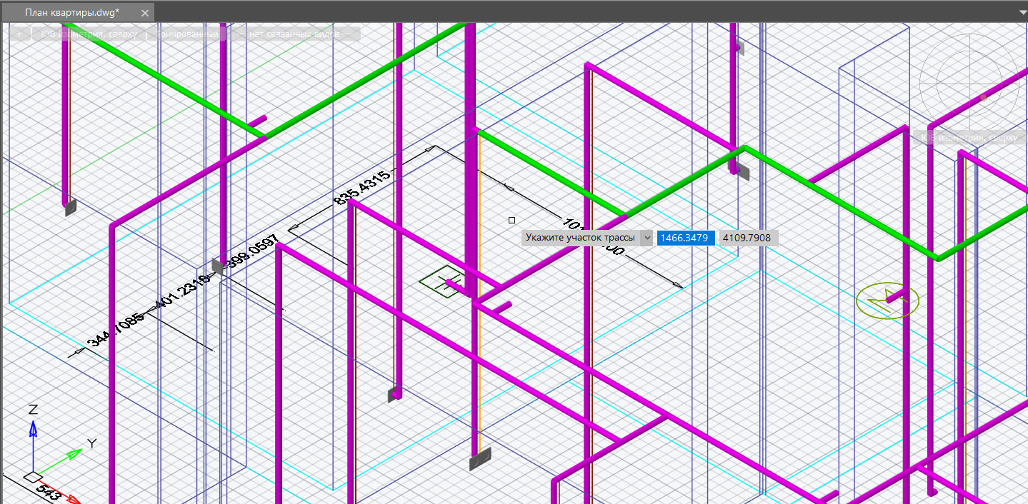
Task: Expand the document tabs list arrow
Action: [1022, 12]
